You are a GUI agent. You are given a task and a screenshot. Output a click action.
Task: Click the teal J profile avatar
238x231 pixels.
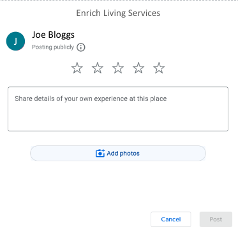click(x=15, y=41)
